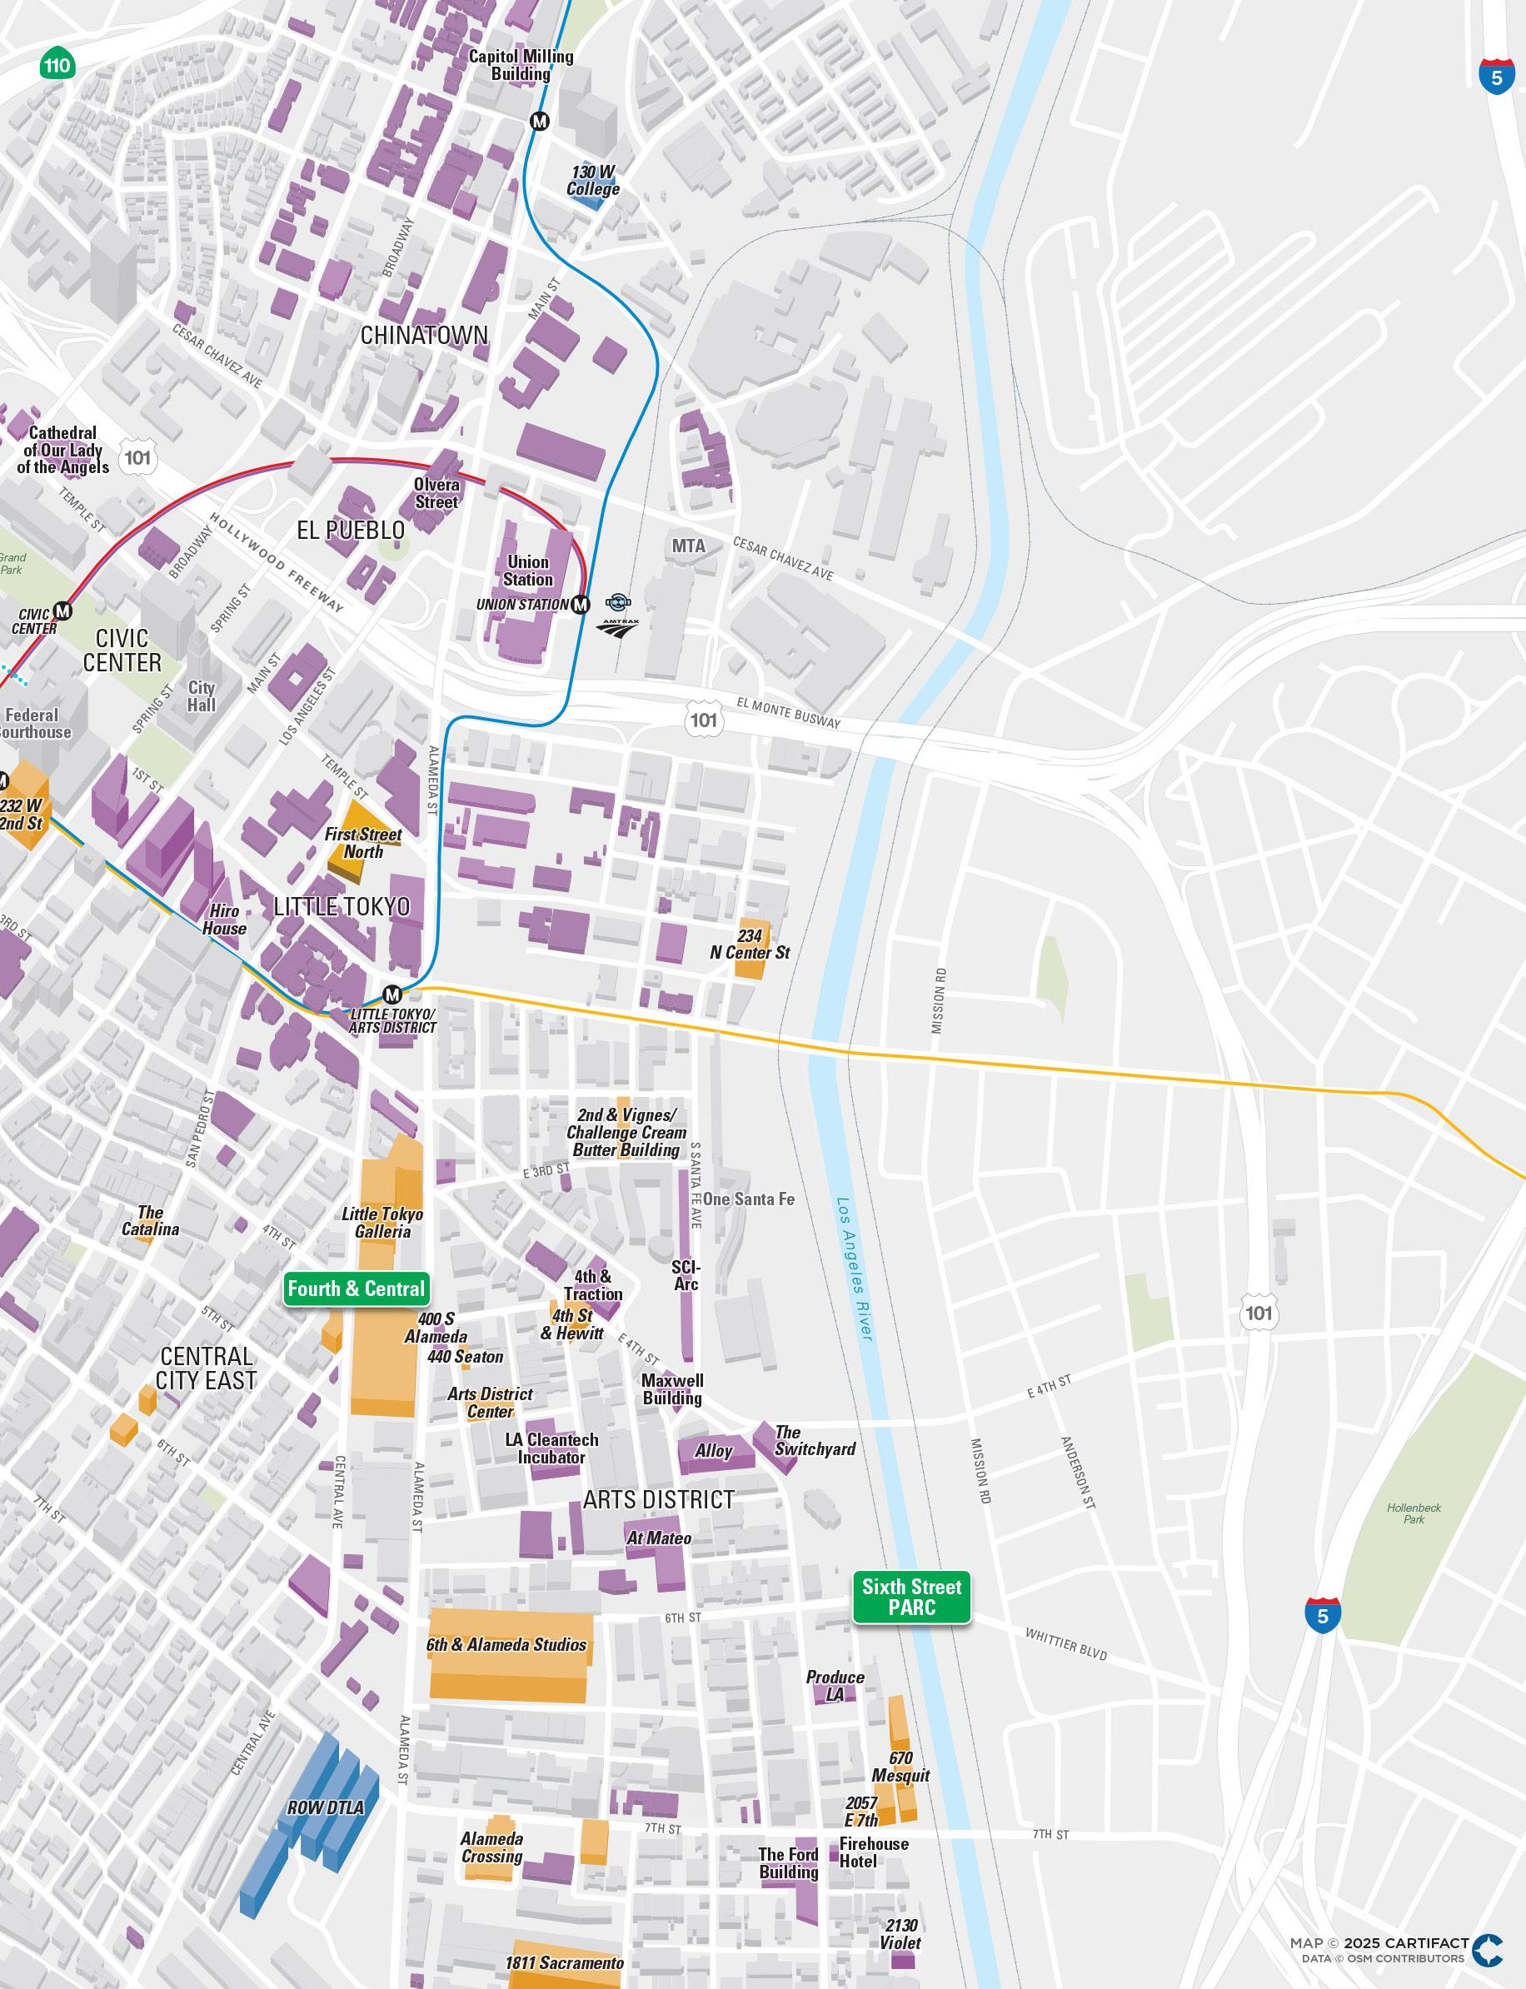Viewport: 1526px width, 1989px height.
Task: Click the 2130 Violet label
Action: pyautogui.click(x=900, y=1933)
